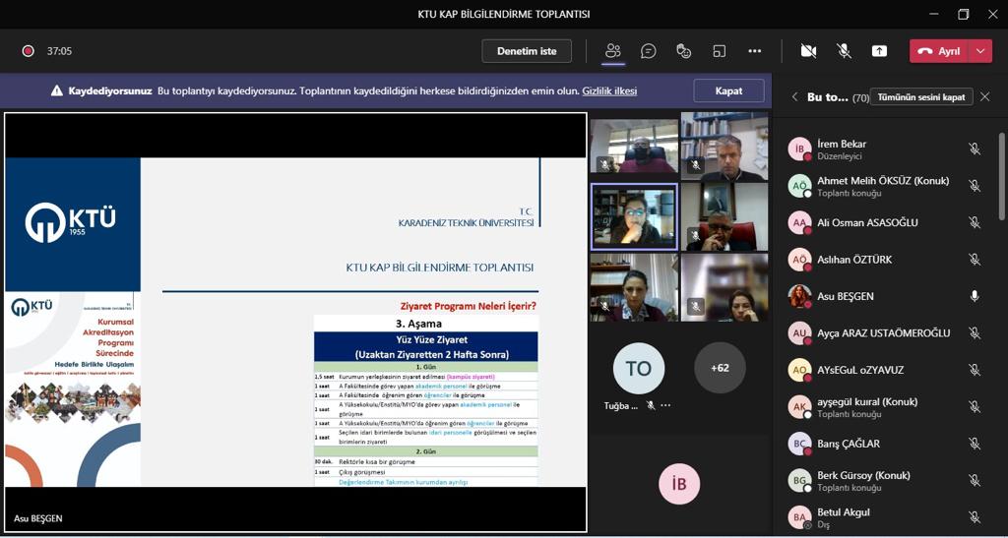This screenshot has width=1008, height=538.
Task: Expand the Ayrıl leave options dropdown arrow
Action: coord(980,51)
